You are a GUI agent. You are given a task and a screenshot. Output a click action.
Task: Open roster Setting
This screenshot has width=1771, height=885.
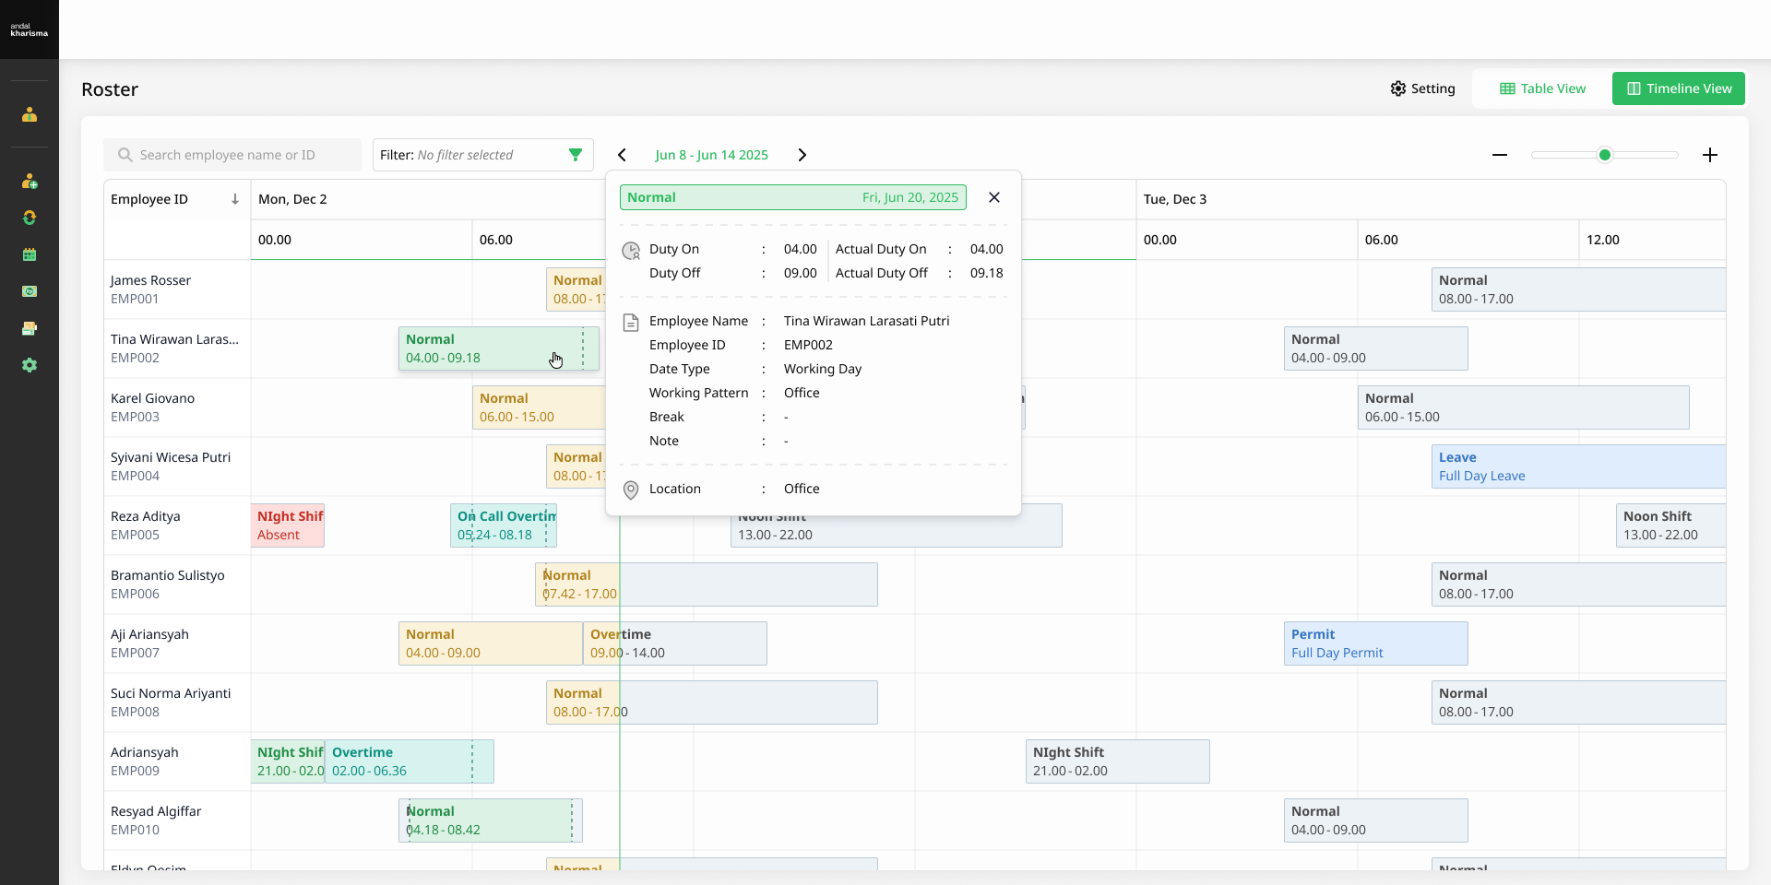(x=1422, y=88)
